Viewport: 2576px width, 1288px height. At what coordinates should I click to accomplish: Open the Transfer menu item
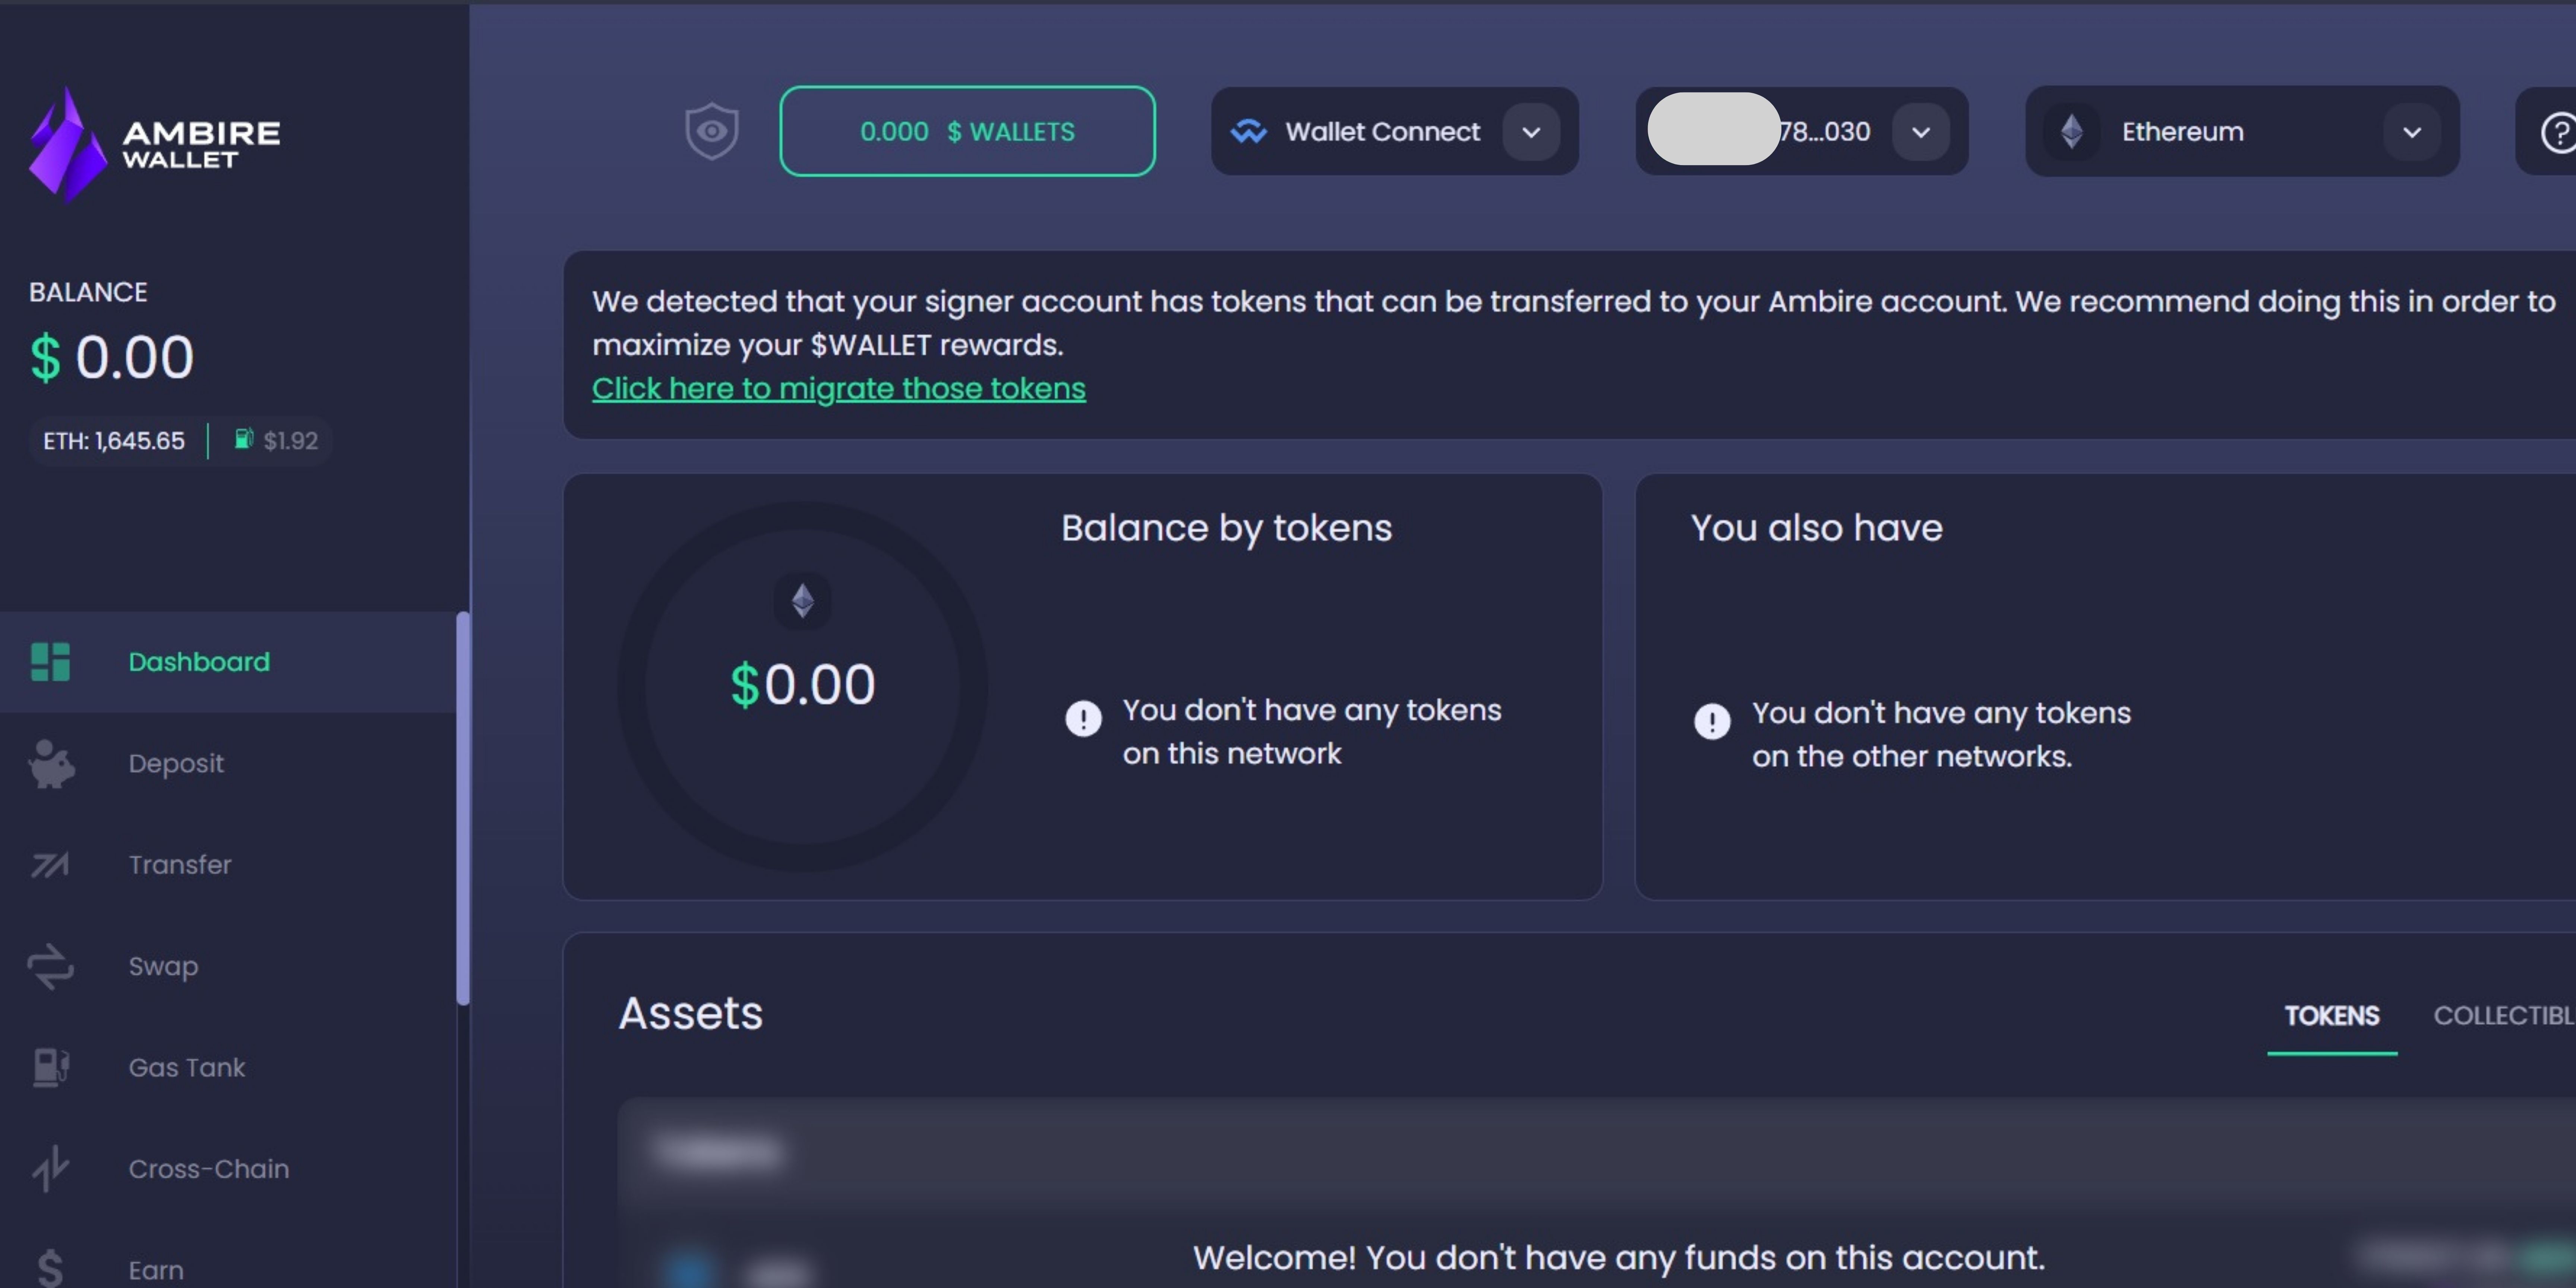click(228, 865)
